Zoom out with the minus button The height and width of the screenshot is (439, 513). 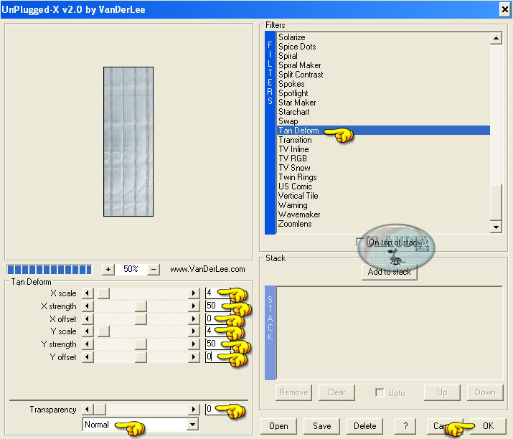coord(154,270)
